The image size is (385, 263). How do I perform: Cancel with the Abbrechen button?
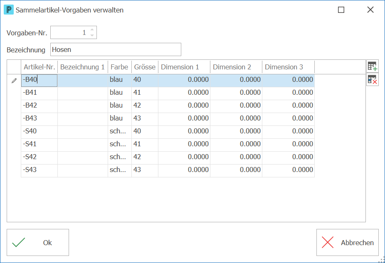348,242
